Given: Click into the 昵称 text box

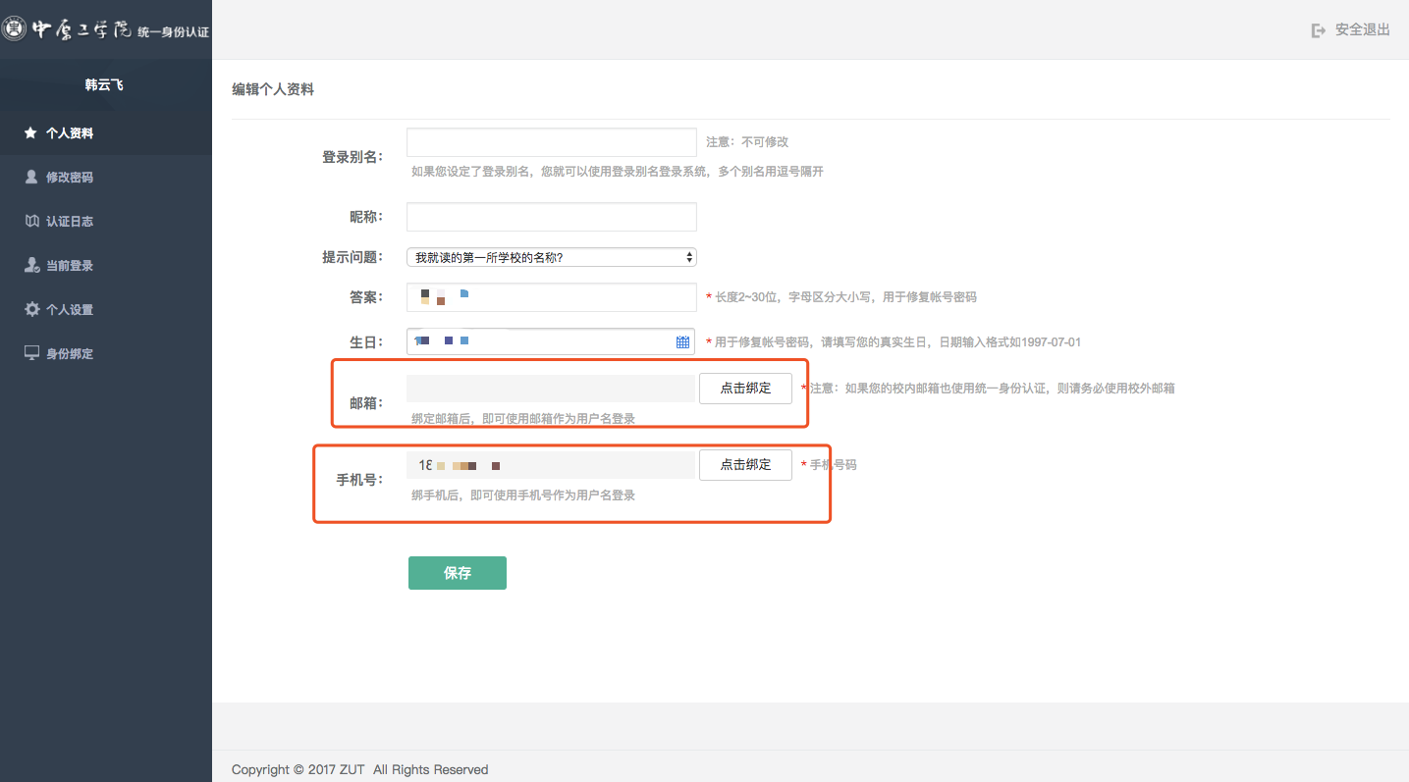Looking at the screenshot, I should pos(551,217).
